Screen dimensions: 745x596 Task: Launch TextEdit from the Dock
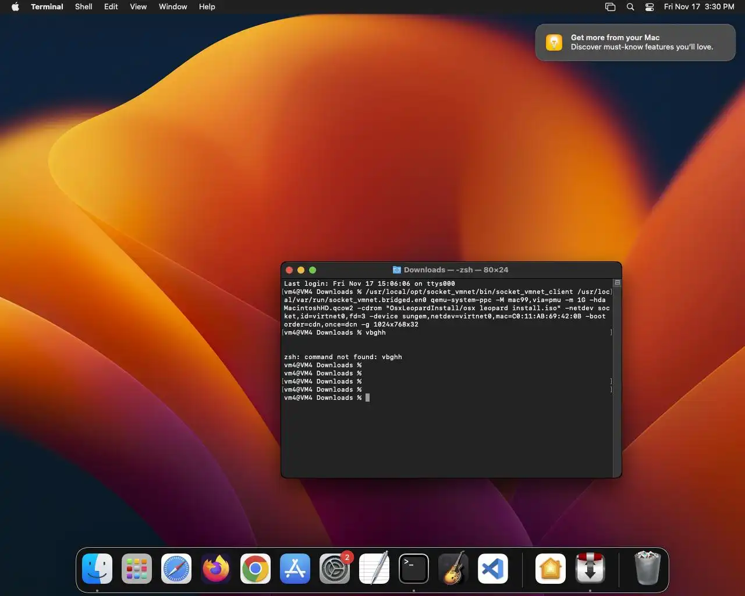374,569
